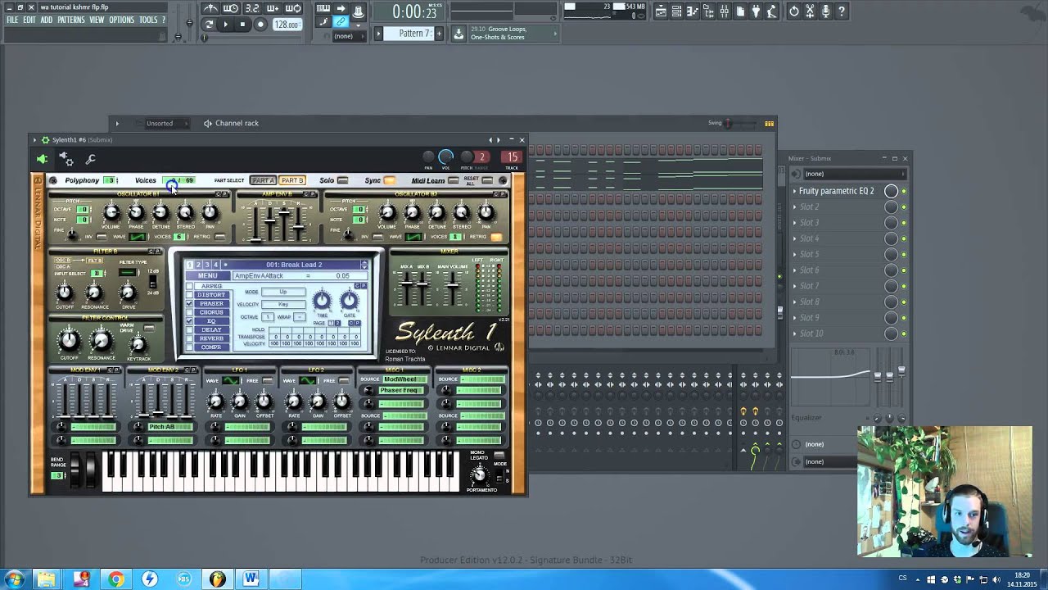Open the Sylenth1 MENU button

click(x=207, y=276)
